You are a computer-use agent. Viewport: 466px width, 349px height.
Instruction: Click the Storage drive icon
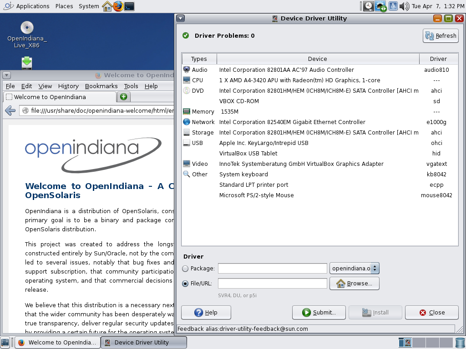pos(186,132)
